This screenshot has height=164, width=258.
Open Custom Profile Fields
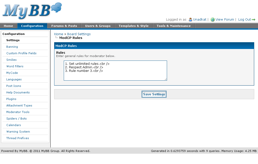(21, 53)
